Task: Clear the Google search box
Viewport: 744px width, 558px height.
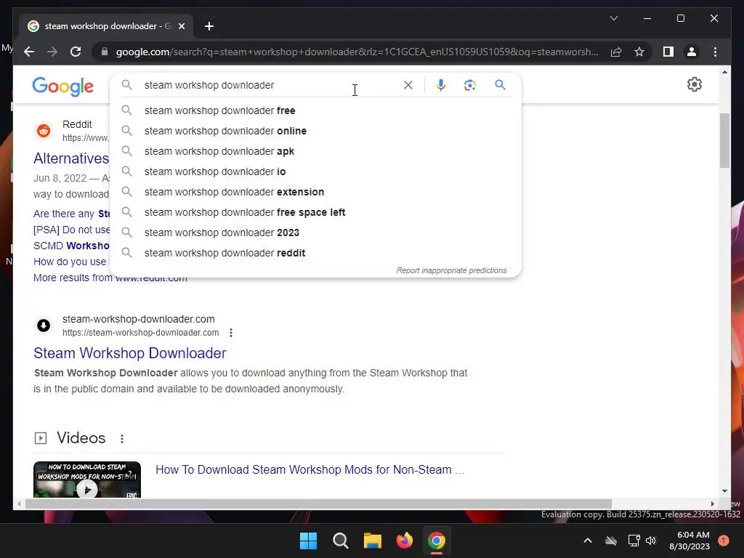Action: (x=408, y=85)
